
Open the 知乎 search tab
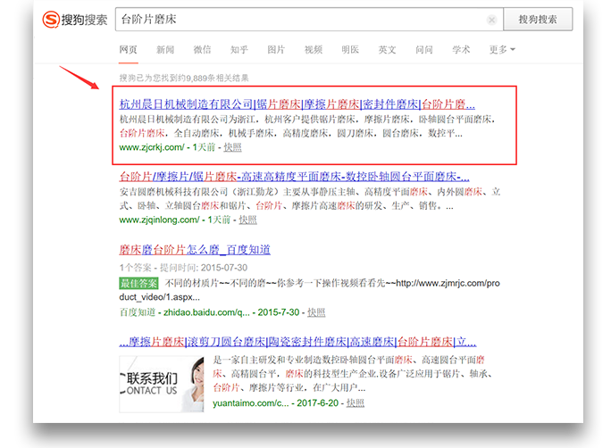(239, 50)
